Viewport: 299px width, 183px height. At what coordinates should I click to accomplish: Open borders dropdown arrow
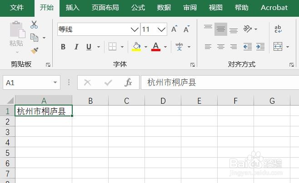122,47
